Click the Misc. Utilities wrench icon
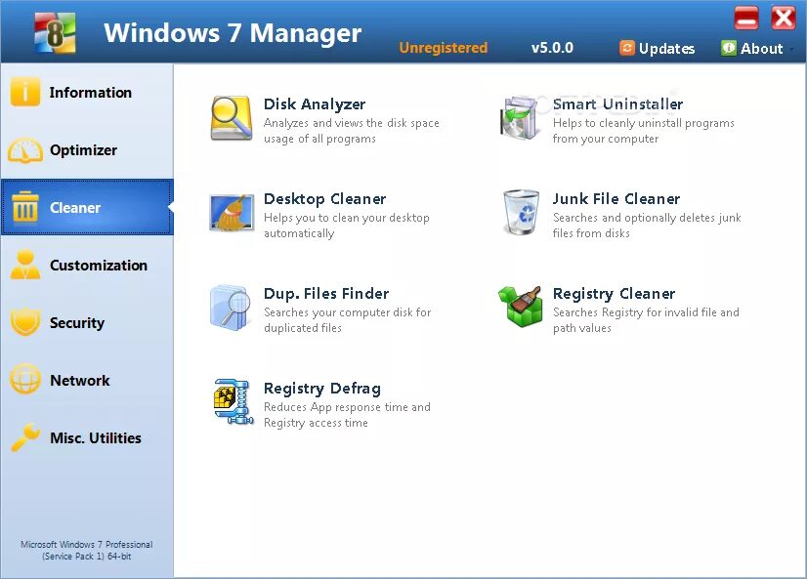The width and height of the screenshot is (807, 579). pos(25,437)
